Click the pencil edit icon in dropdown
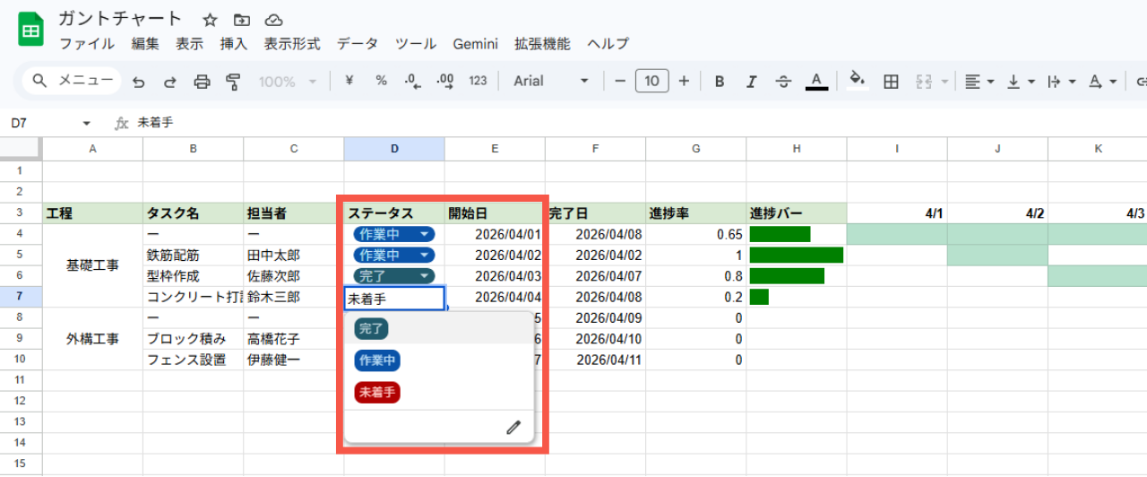The width and height of the screenshot is (1147, 477). 513,428
